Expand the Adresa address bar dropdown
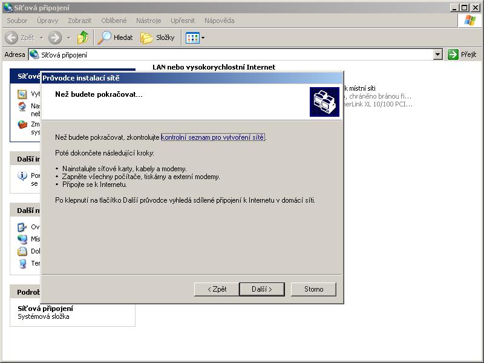This screenshot has height=363, width=484. (438, 54)
